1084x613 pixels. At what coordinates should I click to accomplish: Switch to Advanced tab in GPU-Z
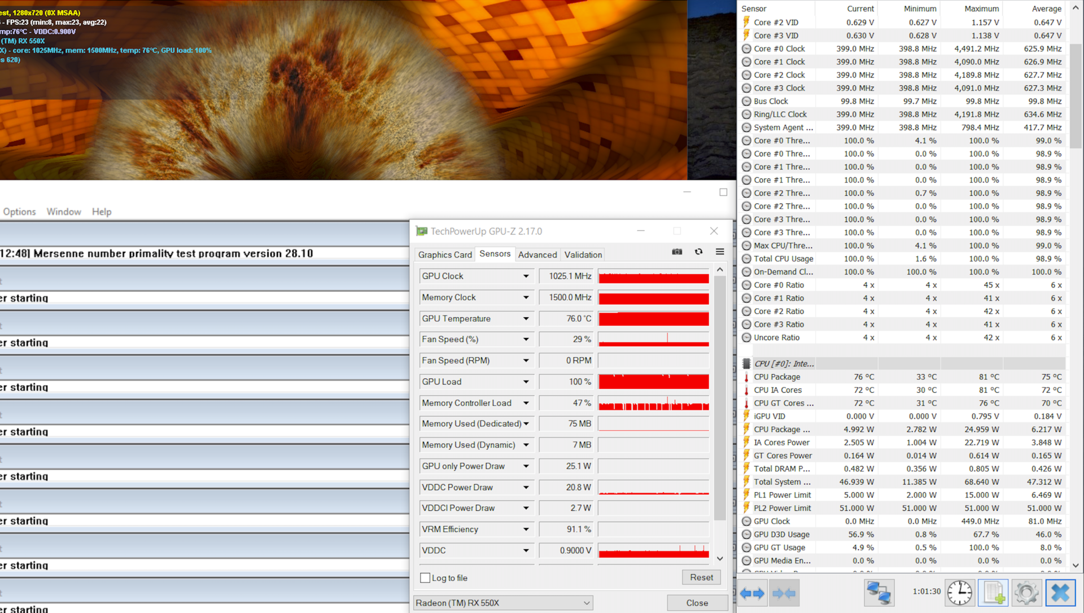tap(537, 255)
